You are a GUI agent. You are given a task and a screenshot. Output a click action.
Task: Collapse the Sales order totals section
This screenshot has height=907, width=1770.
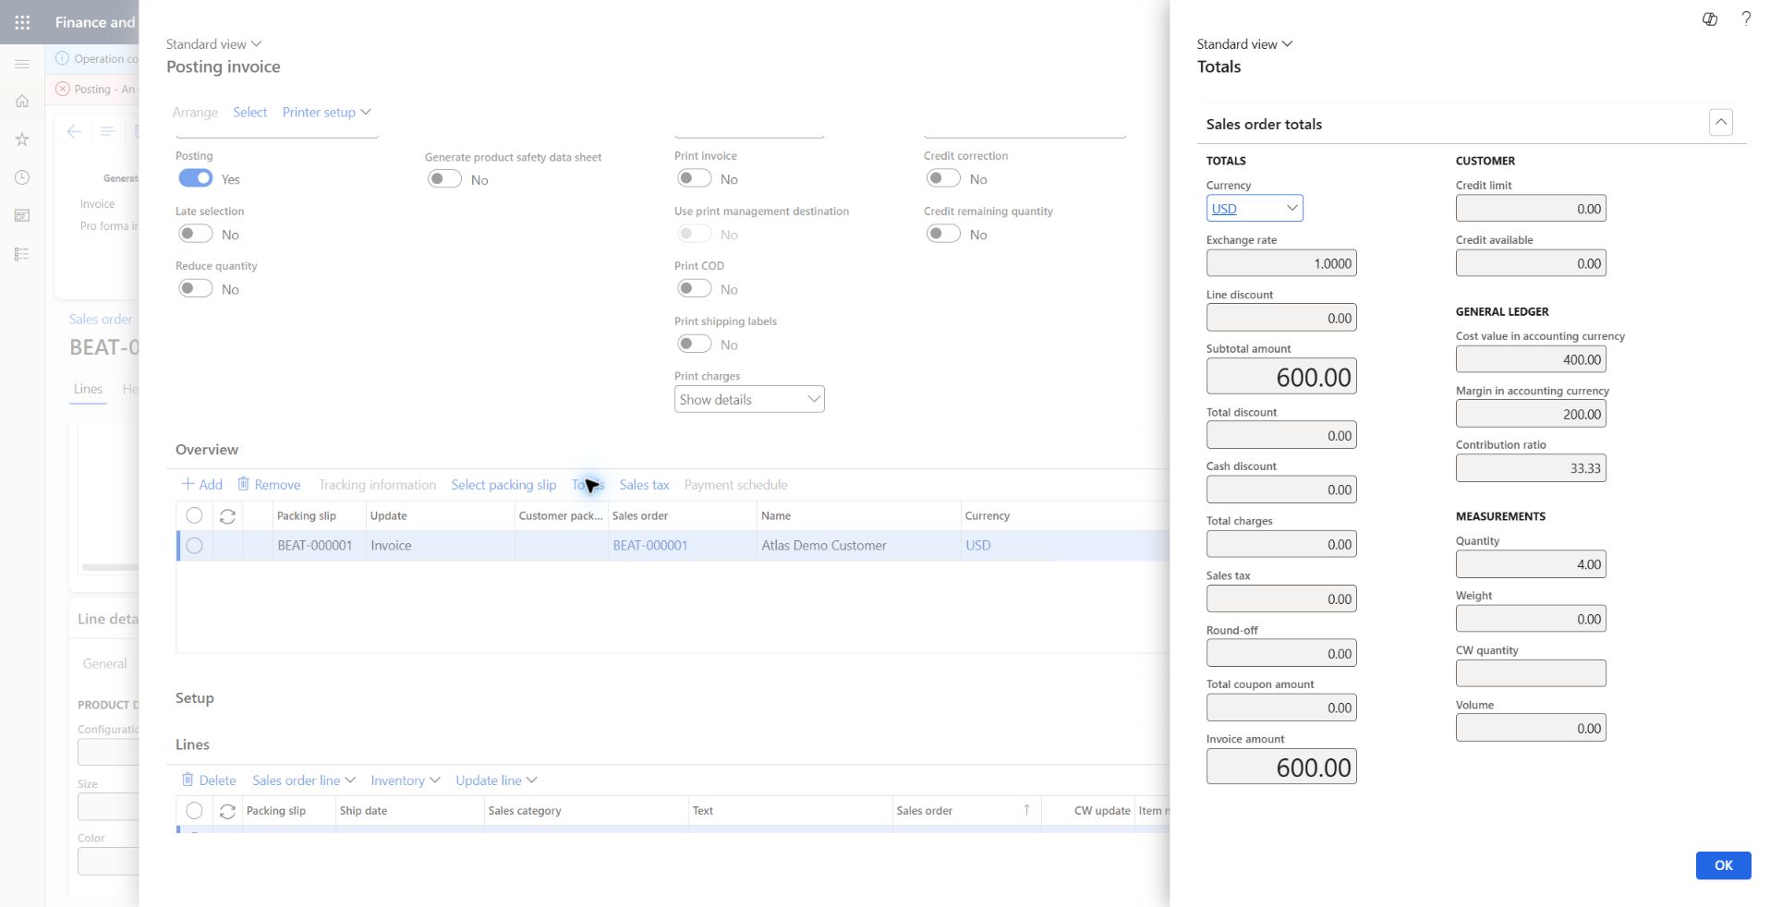click(x=1720, y=122)
